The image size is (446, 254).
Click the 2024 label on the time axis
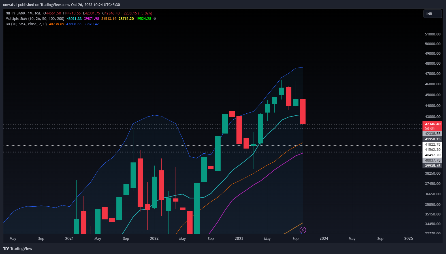coord(324,239)
